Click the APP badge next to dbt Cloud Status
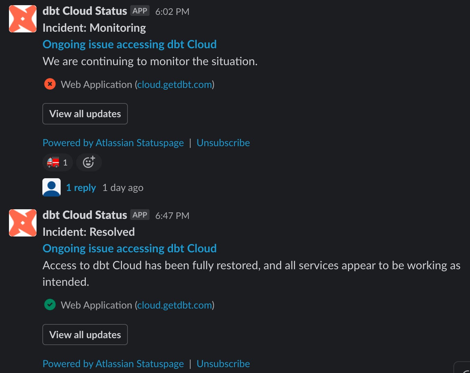The image size is (470, 373). pyautogui.click(x=140, y=10)
